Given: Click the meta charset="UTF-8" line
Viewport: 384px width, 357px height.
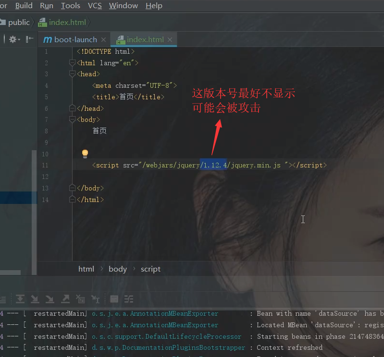Looking at the screenshot, I should [x=135, y=85].
